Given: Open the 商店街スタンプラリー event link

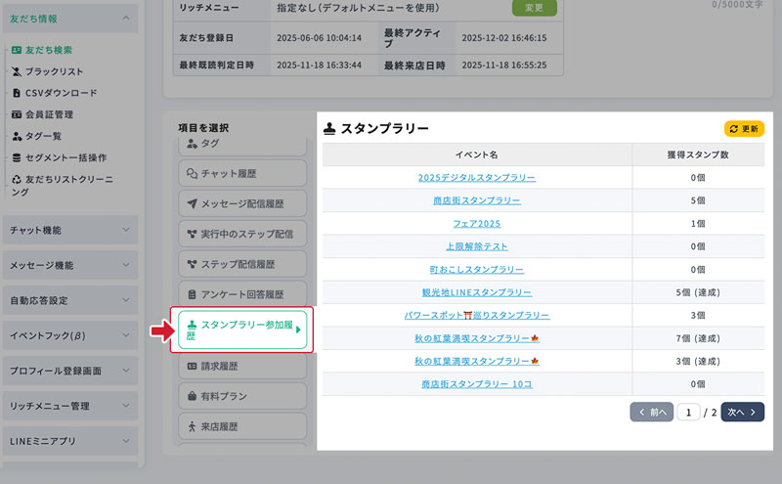Looking at the screenshot, I should [476, 200].
